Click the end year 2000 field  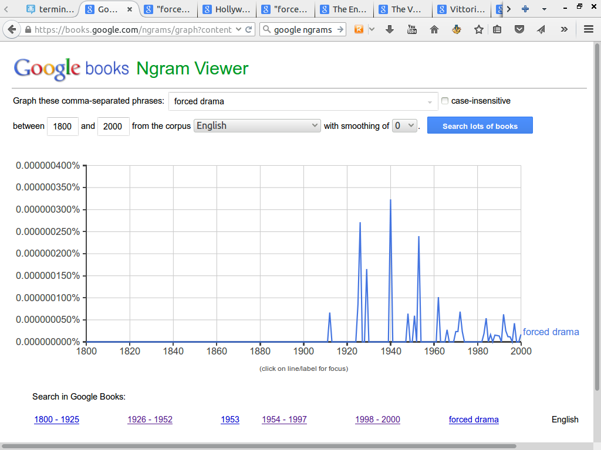pos(113,127)
